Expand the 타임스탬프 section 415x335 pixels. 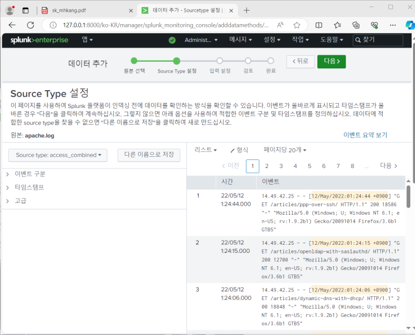coord(25,187)
